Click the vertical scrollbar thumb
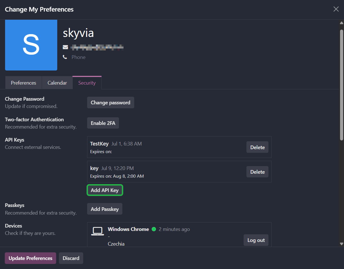 341,85
